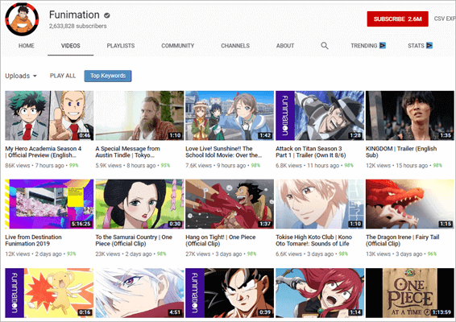This screenshot has height=322, width=456.
Task: Open Austin Tindle special message thumbnail
Action: point(139,116)
